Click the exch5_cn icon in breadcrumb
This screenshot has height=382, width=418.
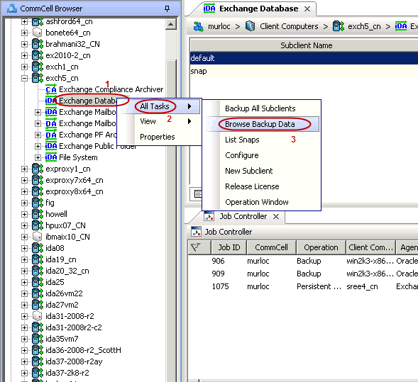(x=339, y=26)
